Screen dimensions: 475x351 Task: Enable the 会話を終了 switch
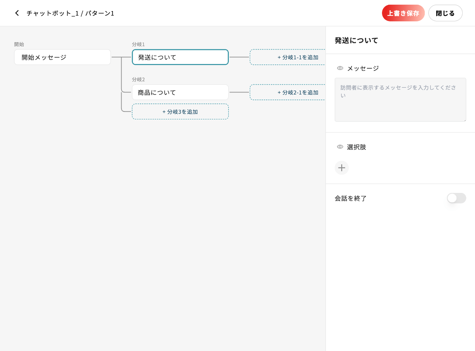(x=456, y=198)
